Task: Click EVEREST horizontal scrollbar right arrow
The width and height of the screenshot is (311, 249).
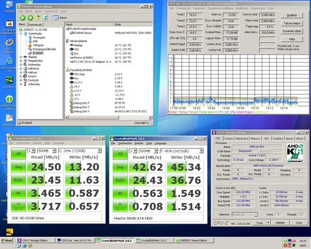Action: 150,117
